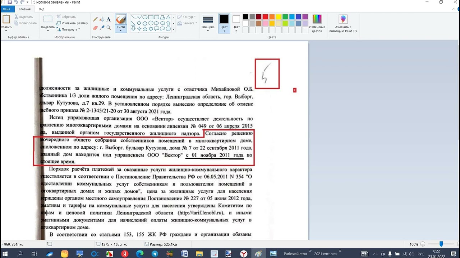
Task: Open Edit colors (Изменение цветов)
Action: [x=317, y=24]
